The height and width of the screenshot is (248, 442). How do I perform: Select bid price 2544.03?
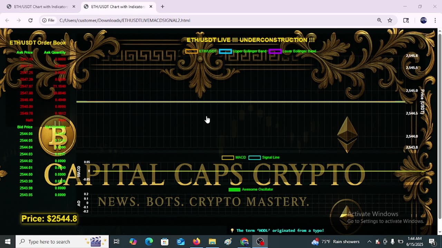tap(26, 154)
